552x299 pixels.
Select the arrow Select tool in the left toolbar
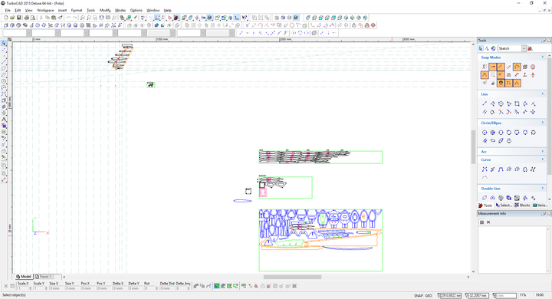(x=4, y=43)
